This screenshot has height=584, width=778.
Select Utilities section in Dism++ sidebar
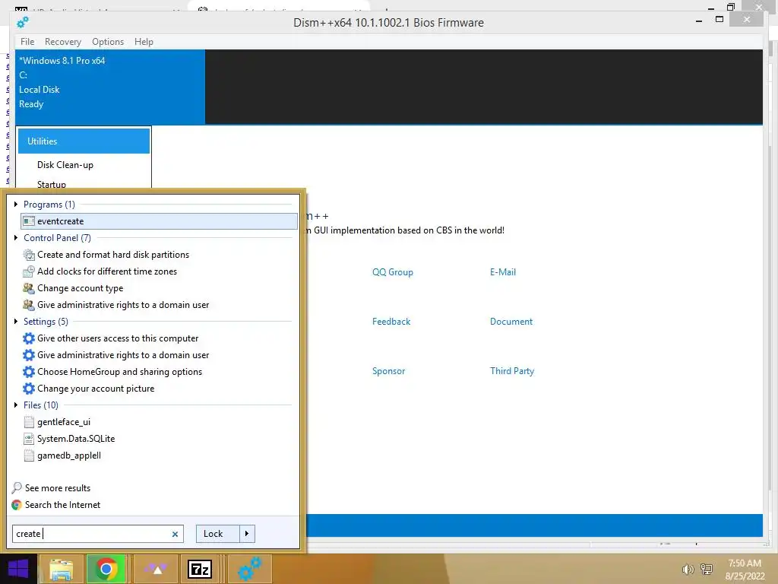point(84,141)
